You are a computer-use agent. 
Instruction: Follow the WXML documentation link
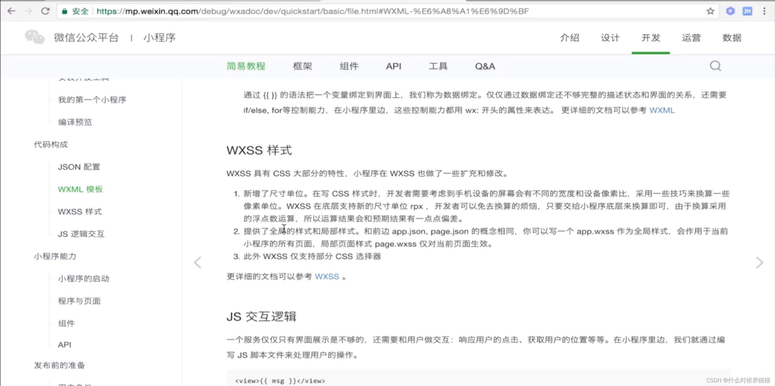click(662, 110)
